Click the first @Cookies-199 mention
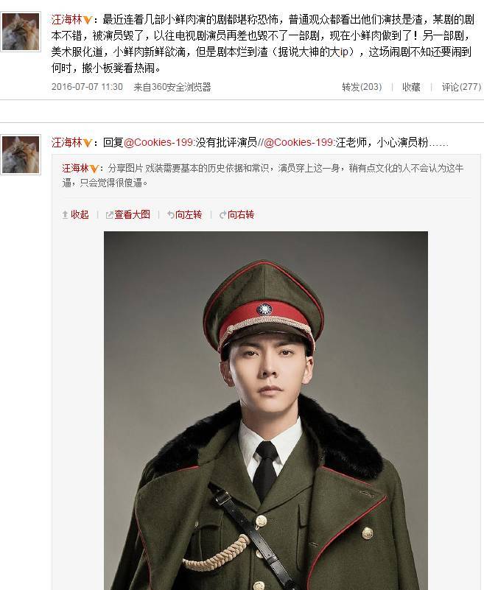The height and width of the screenshot is (590, 484). pyautogui.click(x=158, y=142)
